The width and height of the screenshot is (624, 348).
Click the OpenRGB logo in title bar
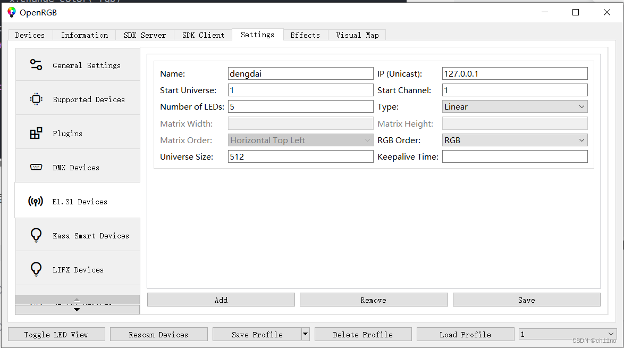pyautogui.click(x=12, y=12)
